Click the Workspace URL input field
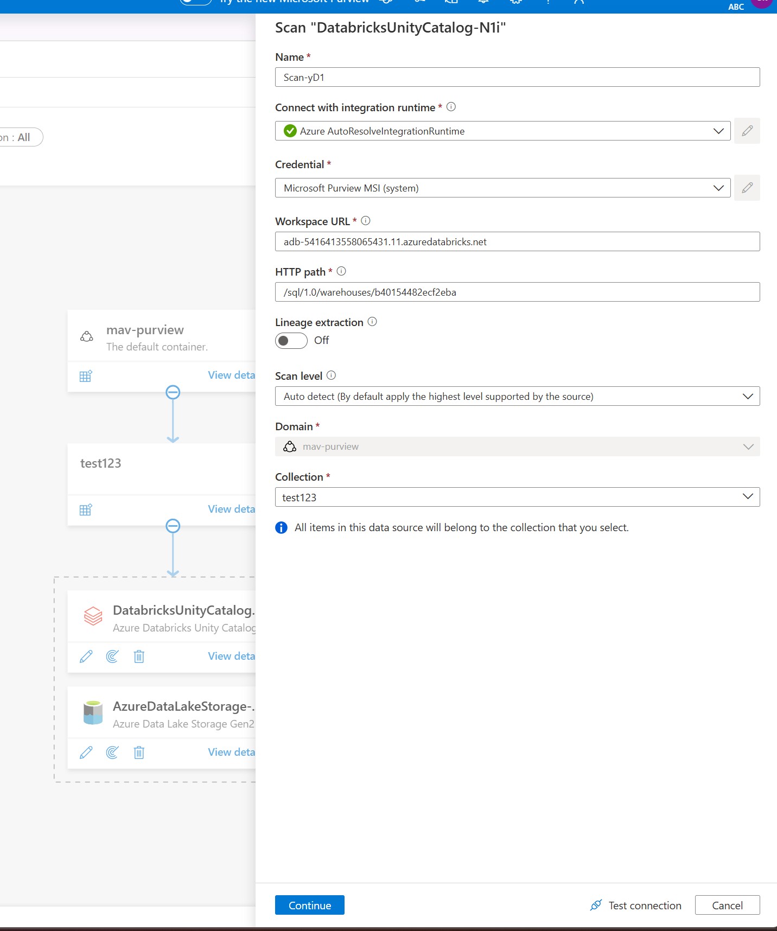The image size is (777, 931). pos(518,241)
